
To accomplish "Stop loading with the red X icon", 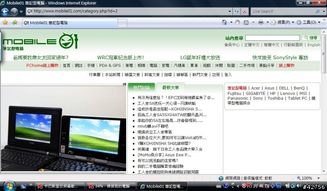I will 244,11.
